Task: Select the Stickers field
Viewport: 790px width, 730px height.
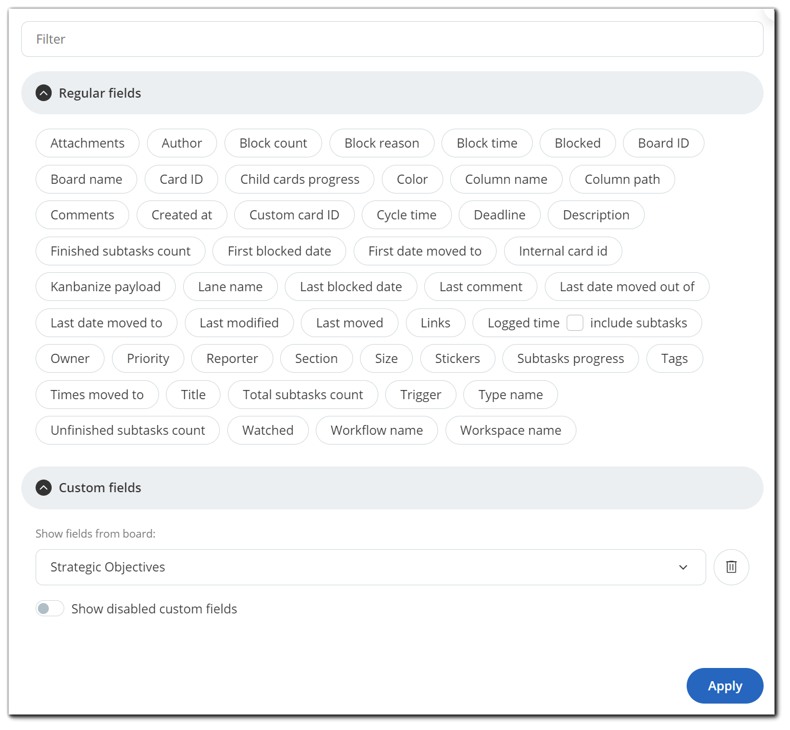Action: pos(457,358)
